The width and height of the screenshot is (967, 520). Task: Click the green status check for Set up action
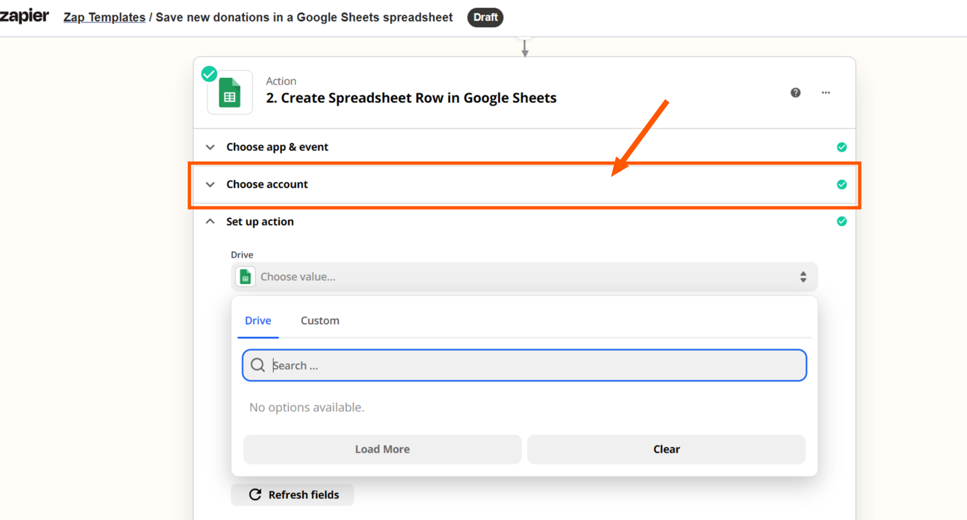point(841,221)
